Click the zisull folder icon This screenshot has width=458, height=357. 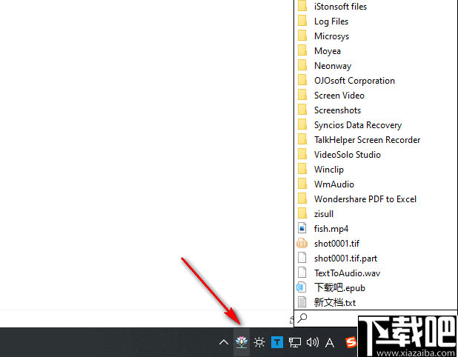pyautogui.click(x=302, y=213)
